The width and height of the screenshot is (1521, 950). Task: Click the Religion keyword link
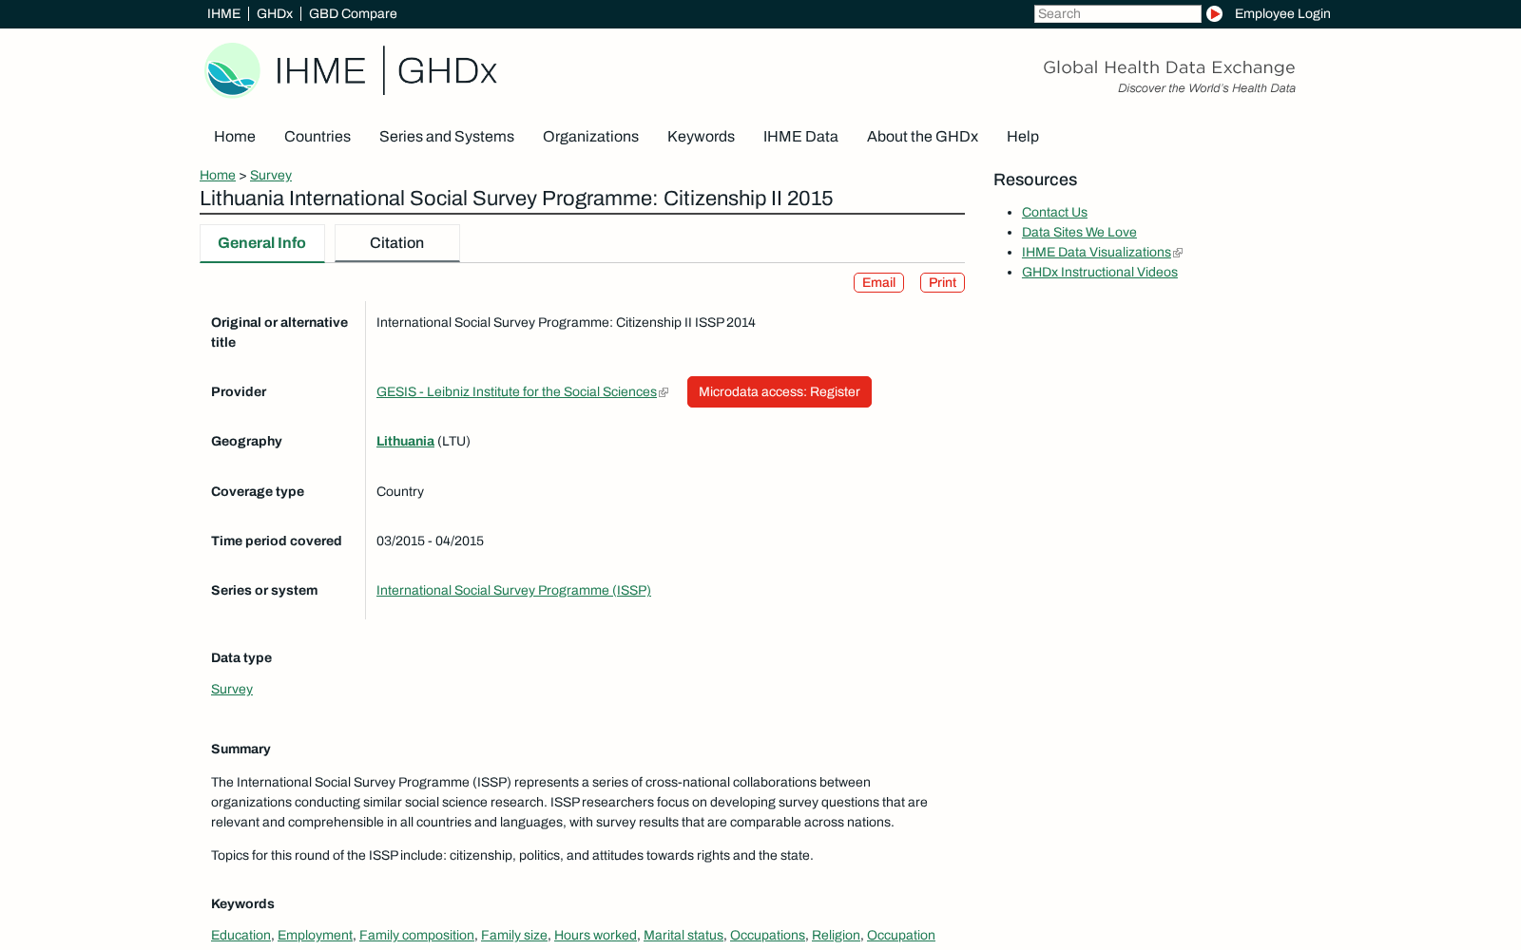pos(836,935)
